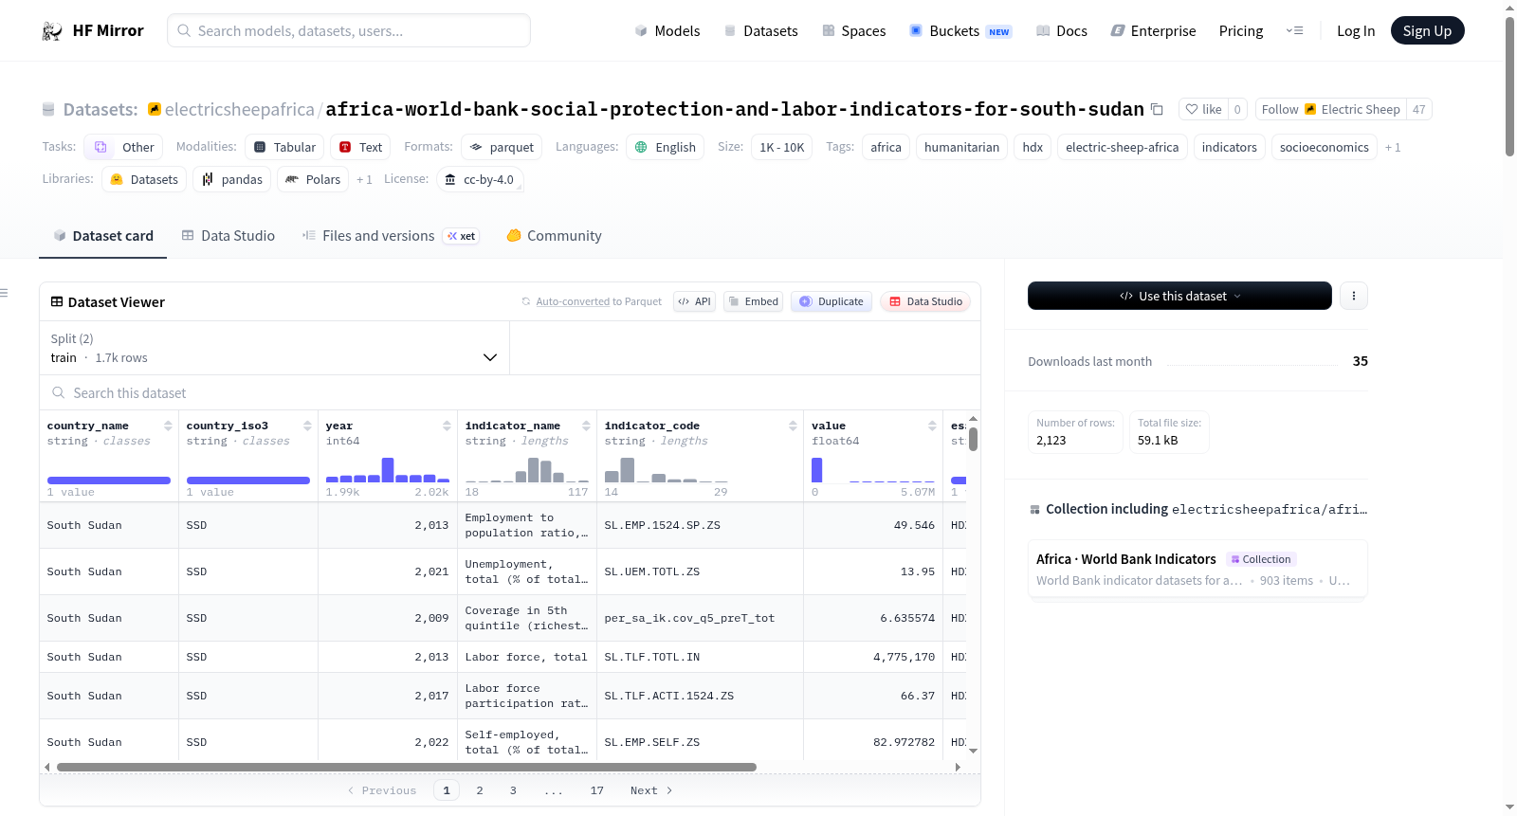Viewport: 1517px width, 816px height.
Task: Expand the +1 more libraries
Action: [364, 179]
